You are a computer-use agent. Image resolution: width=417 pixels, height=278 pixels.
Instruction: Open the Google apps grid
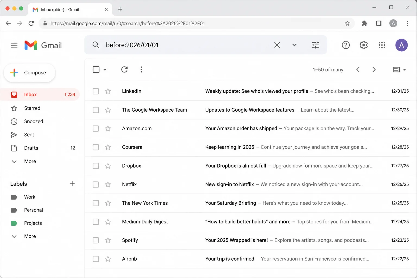(x=382, y=45)
